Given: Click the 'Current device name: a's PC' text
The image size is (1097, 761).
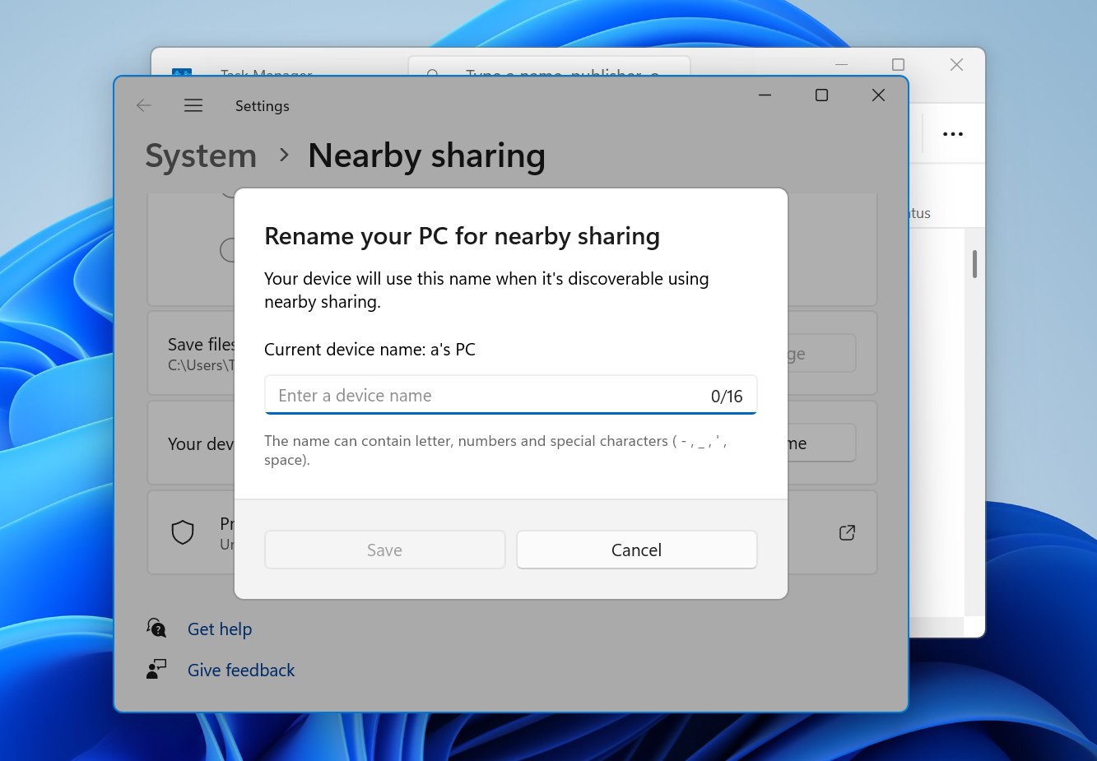Looking at the screenshot, I should click(x=370, y=350).
